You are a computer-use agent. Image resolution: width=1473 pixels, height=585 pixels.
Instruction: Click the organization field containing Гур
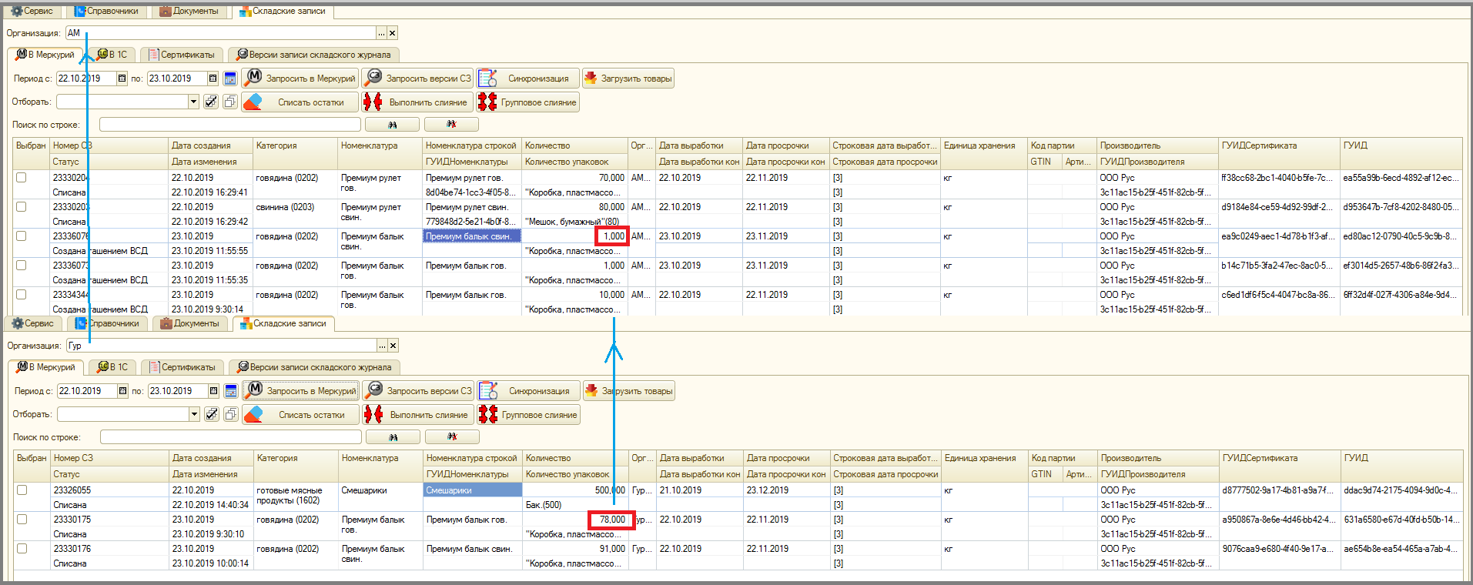click(x=222, y=346)
